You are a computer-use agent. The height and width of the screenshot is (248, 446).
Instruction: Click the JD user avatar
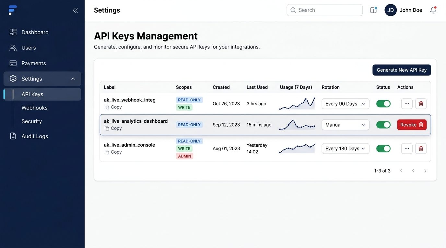pos(391,10)
